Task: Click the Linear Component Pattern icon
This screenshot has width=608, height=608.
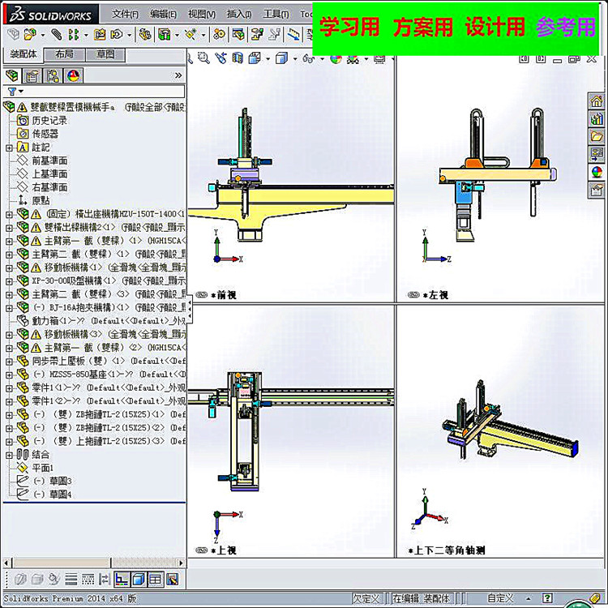Action: click(x=73, y=35)
